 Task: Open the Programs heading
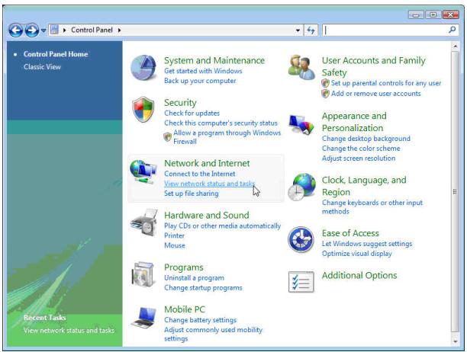click(183, 267)
